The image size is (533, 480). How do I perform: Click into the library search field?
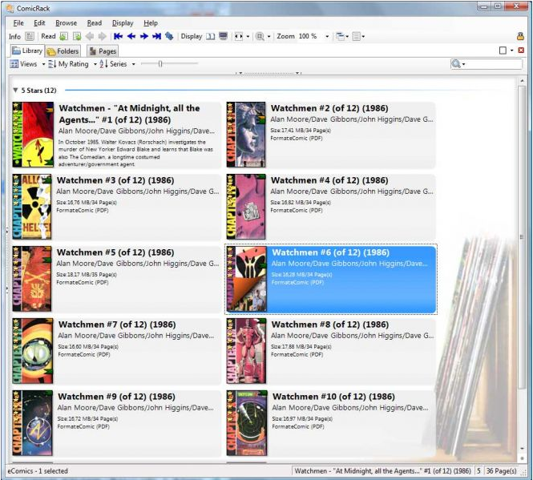tap(494, 64)
